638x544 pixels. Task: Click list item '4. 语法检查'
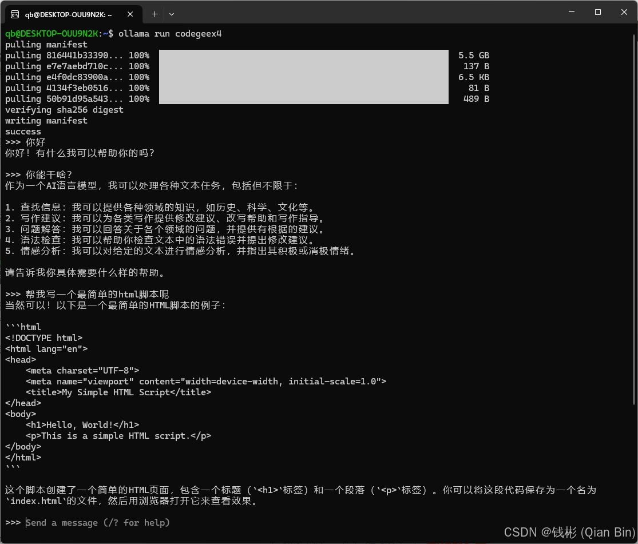160,240
